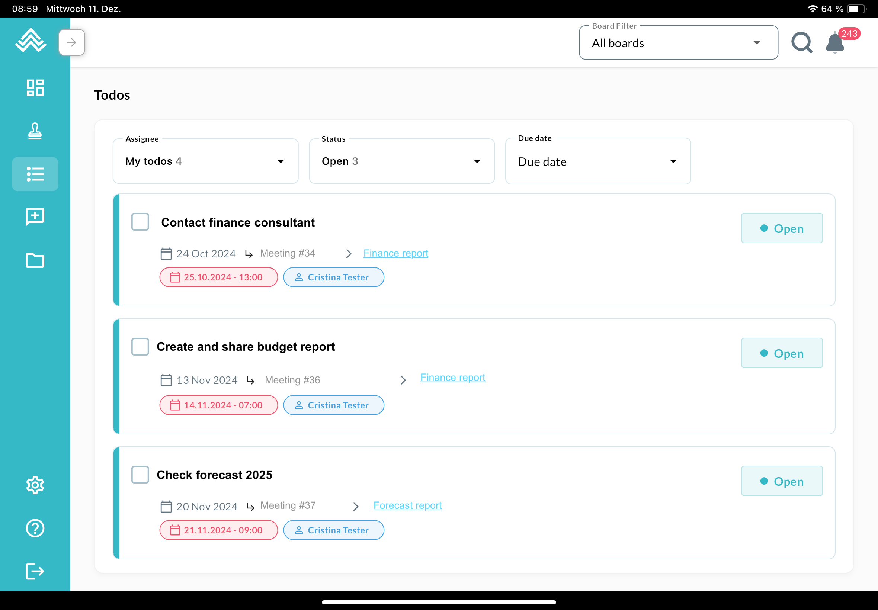The height and width of the screenshot is (610, 878).
Task: Click the stamp approvals sidebar icon
Action: click(x=35, y=131)
